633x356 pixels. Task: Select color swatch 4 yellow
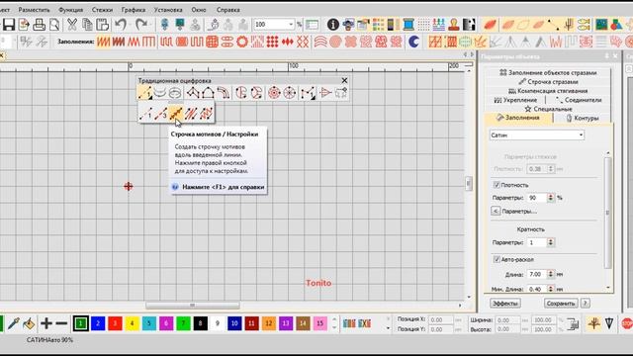[x=132, y=323]
